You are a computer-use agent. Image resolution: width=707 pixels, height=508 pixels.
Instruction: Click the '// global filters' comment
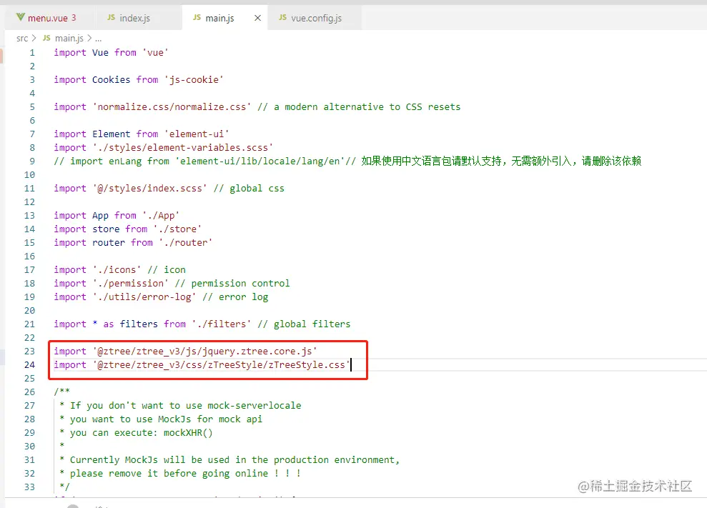[x=304, y=324]
